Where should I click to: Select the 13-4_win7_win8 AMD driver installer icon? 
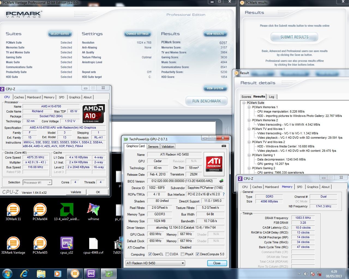pyautogui.click(x=67, y=212)
